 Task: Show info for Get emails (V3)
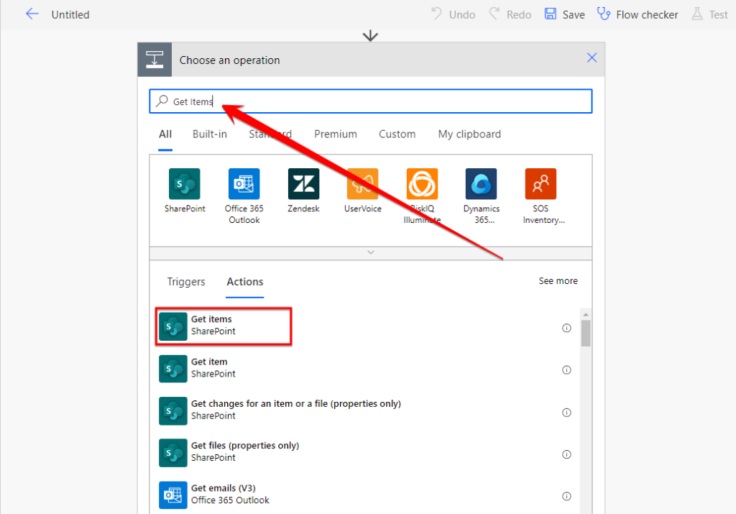pos(566,496)
